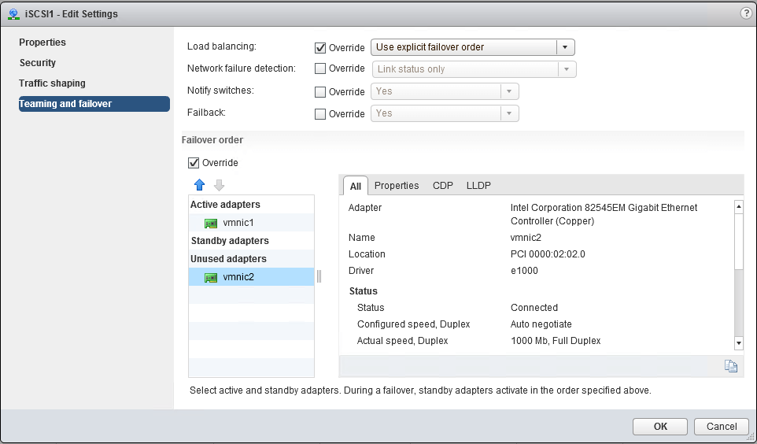
Task: Click the iSCSI1 port group title icon
Action: pos(14,13)
